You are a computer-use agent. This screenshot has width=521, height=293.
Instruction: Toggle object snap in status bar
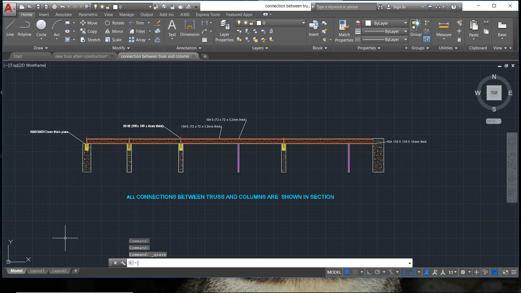[413, 272]
